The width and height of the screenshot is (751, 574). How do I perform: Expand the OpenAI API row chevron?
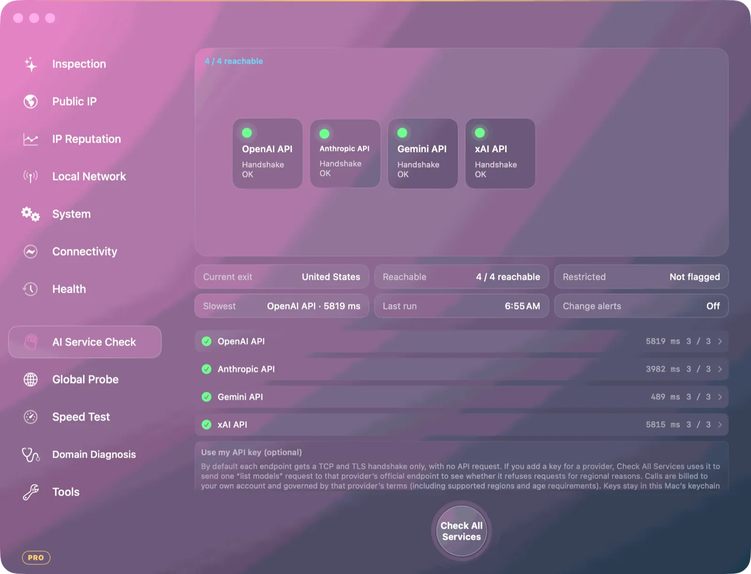[x=720, y=341]
